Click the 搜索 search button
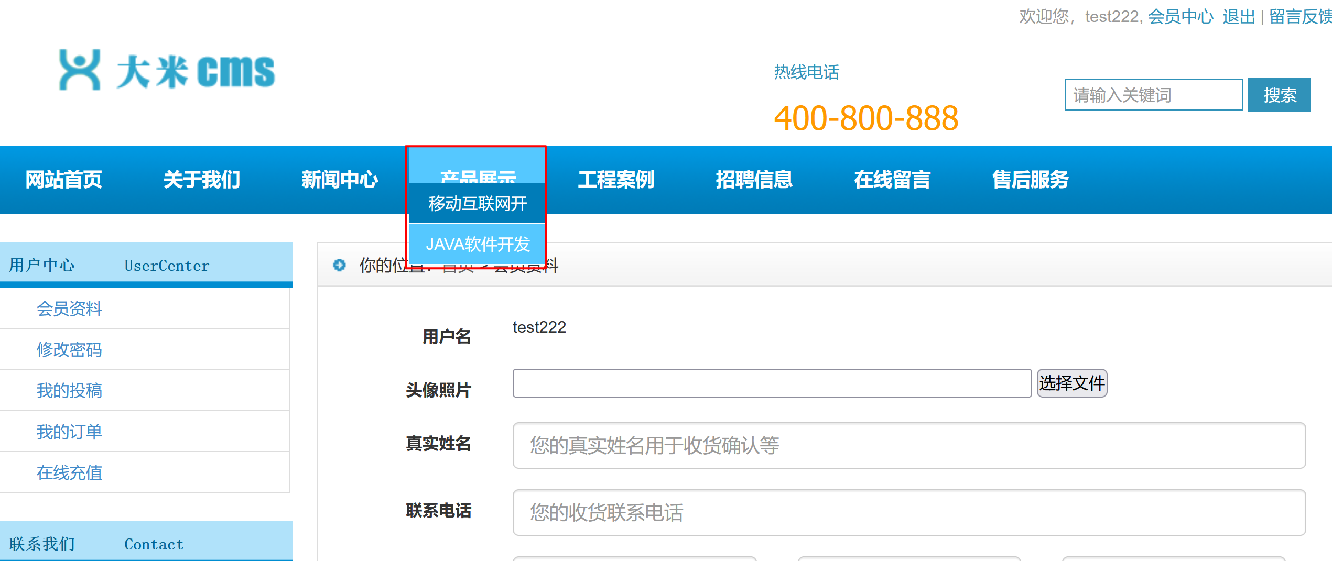The height and width of the screenshot is (561, 1332). 1279,95
